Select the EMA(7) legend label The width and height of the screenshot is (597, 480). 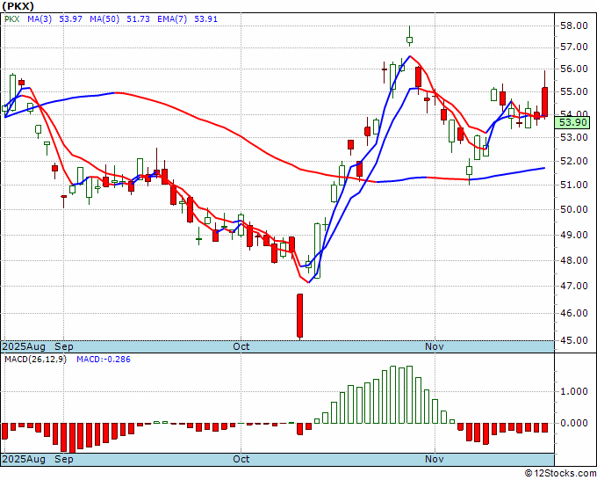[x=172, y=18]
